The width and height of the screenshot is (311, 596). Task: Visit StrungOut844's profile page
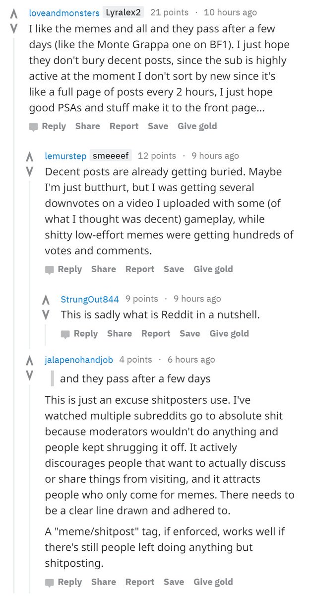pos(90,299)
